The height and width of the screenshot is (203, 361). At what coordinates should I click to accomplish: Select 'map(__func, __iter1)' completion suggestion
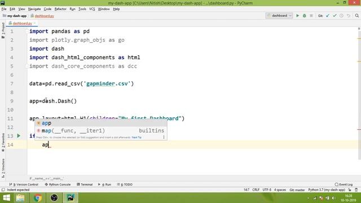[x=101, y=130]
